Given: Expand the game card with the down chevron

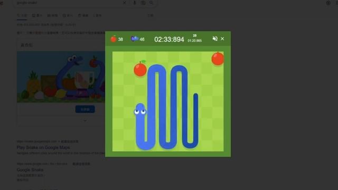Looking at the screenshot, I should tap(85, 121).
